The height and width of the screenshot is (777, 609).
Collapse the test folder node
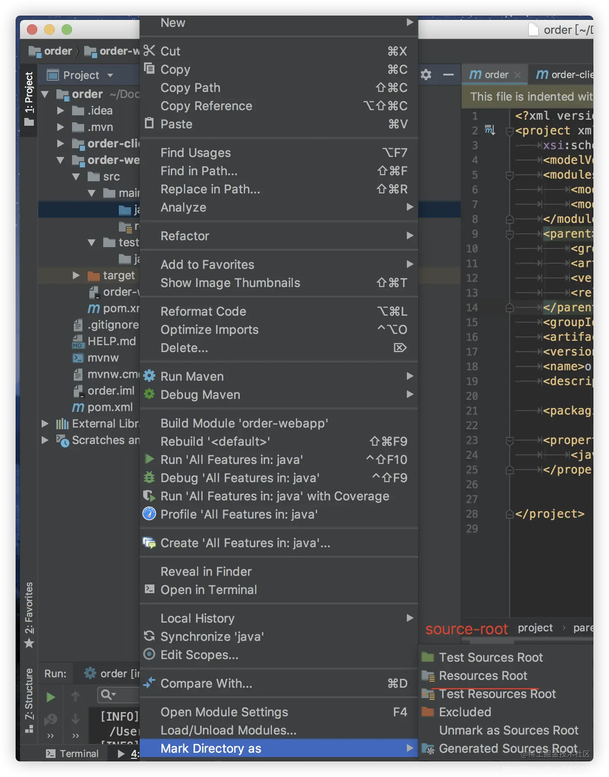pos(92,242)
